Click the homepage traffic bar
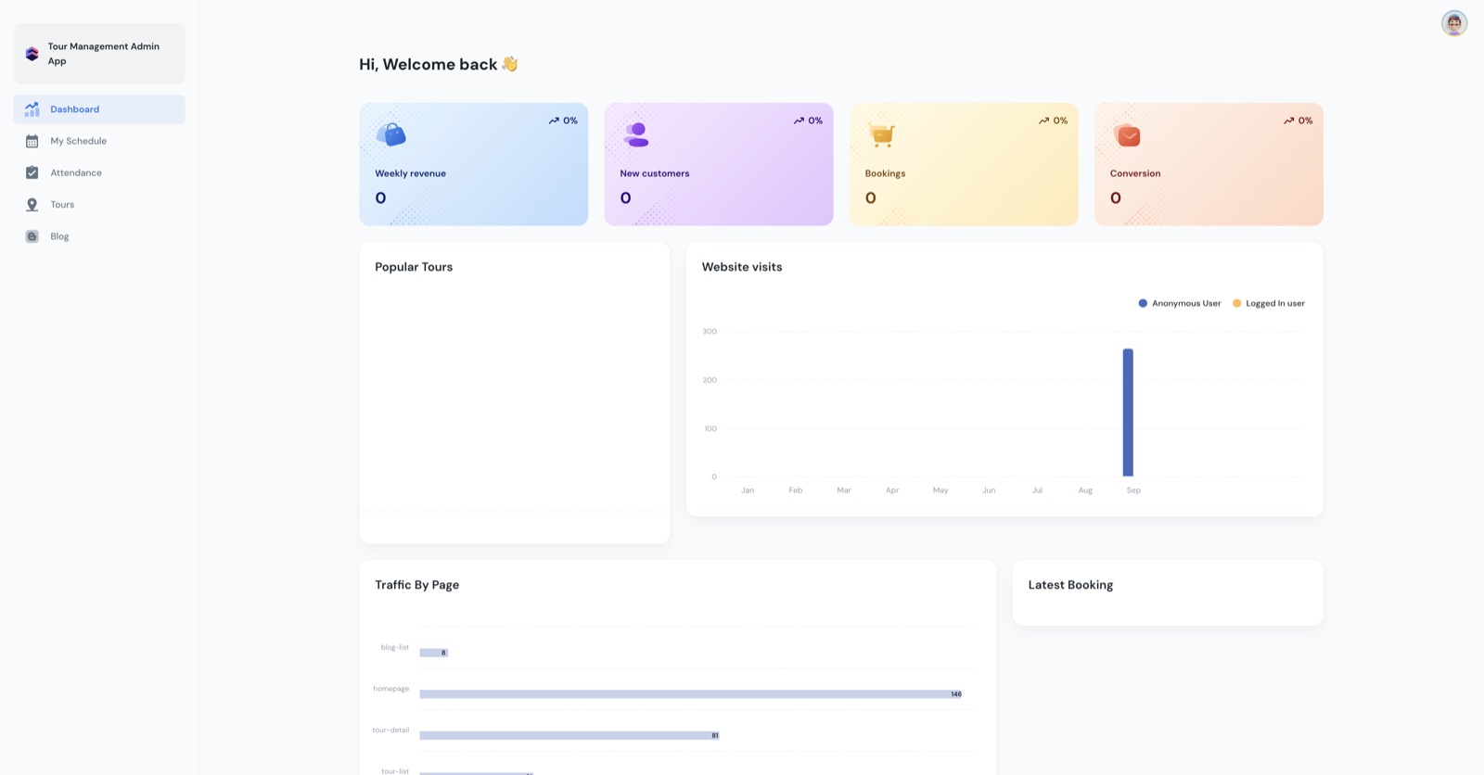The image size is (1484, 775). 691,693
